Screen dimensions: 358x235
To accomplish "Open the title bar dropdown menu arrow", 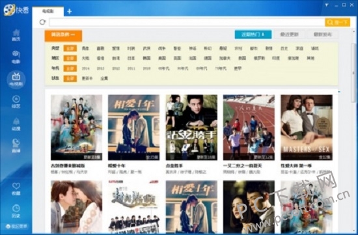I will coord(327,5).
